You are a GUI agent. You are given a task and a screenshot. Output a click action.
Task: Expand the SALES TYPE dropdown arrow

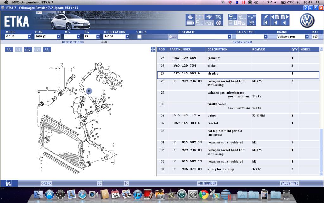click(x=266, y=37)
